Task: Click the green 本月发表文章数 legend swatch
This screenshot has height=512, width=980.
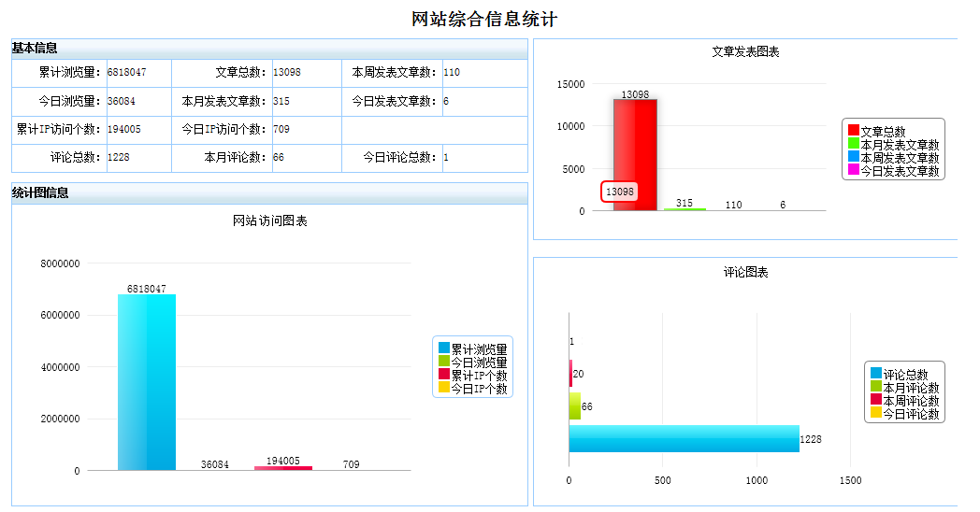Action: point(853,145)
